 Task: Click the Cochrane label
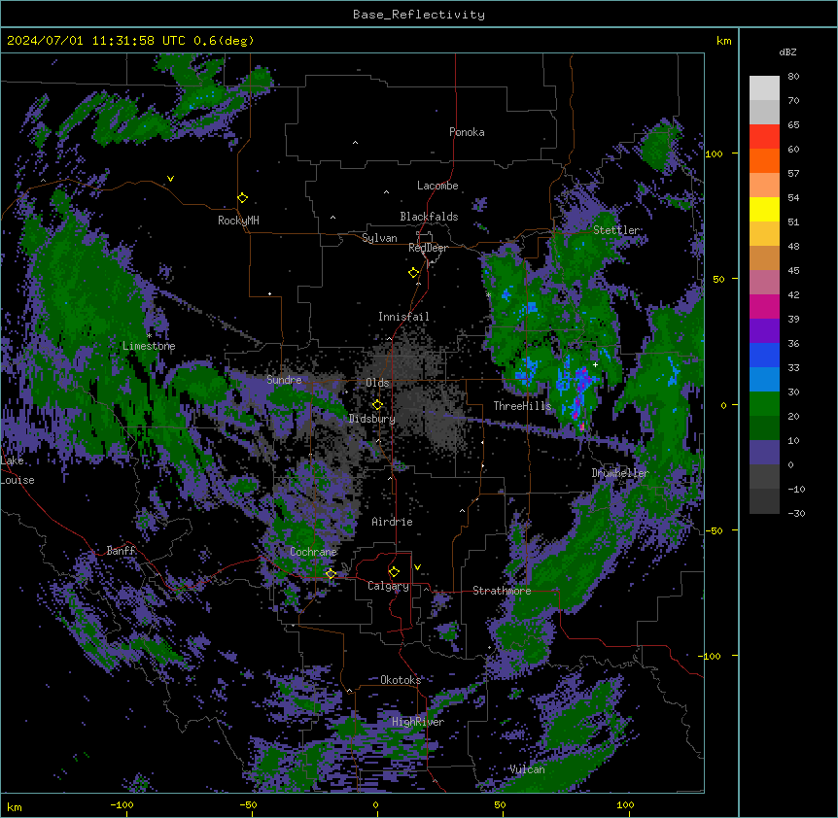tap(313, 552)
